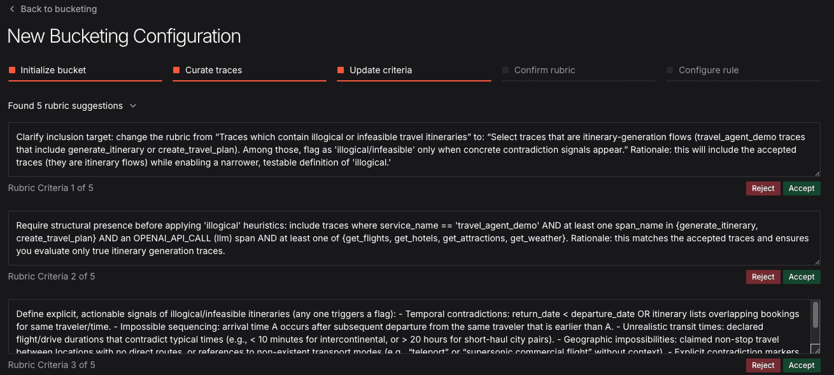Reject Rubric Criteria 2 of 5
Screen dimensions: 834x375
pos(763,277)
